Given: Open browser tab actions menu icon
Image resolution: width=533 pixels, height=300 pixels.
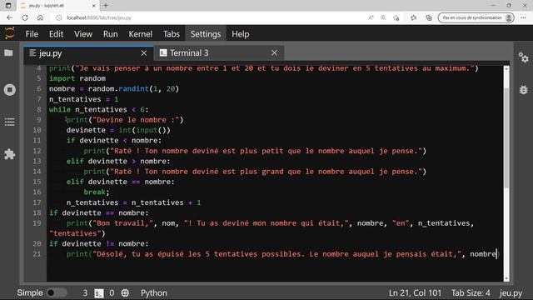Looking at the screenshot, I should 8,6.
